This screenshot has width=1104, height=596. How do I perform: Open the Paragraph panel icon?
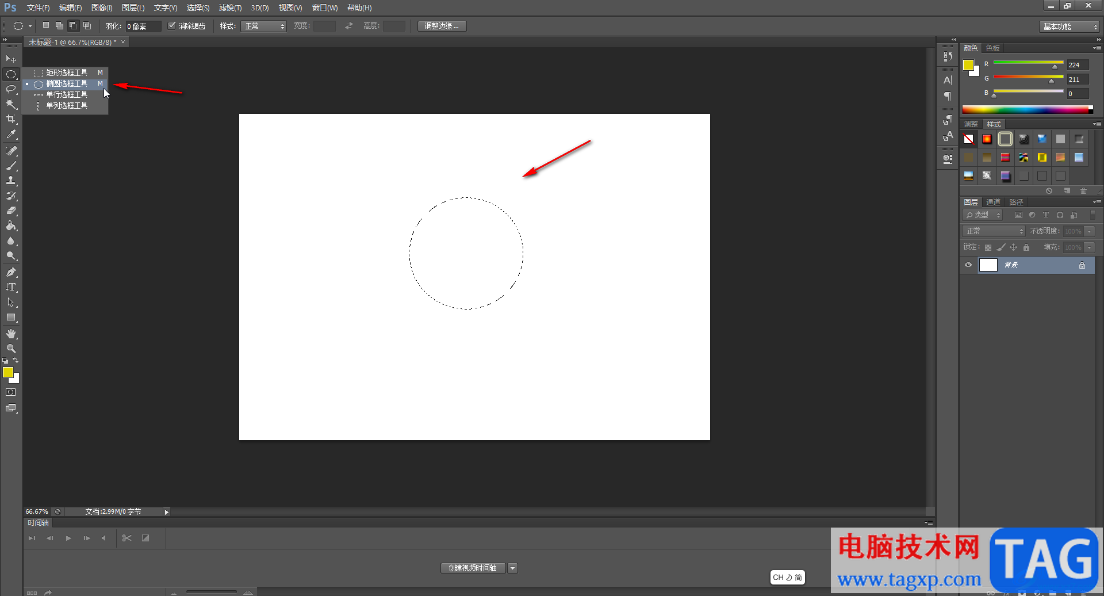[x=948, y=95]
